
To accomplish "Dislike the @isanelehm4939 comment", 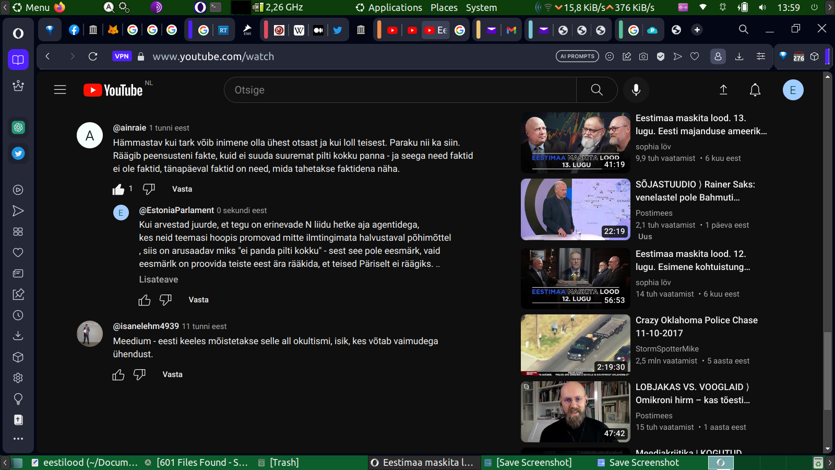I will [139, 374].
